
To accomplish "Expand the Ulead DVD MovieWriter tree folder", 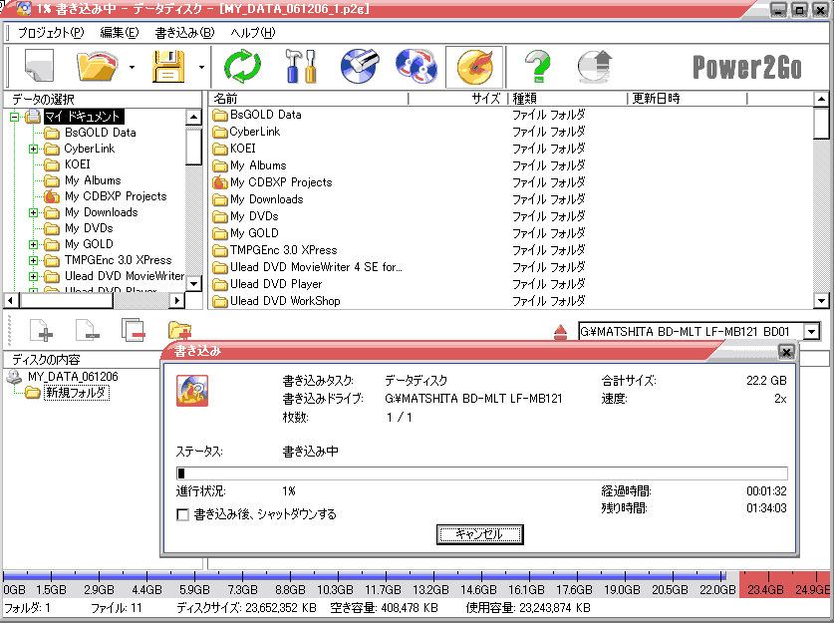I will click(x=33, y=276).
